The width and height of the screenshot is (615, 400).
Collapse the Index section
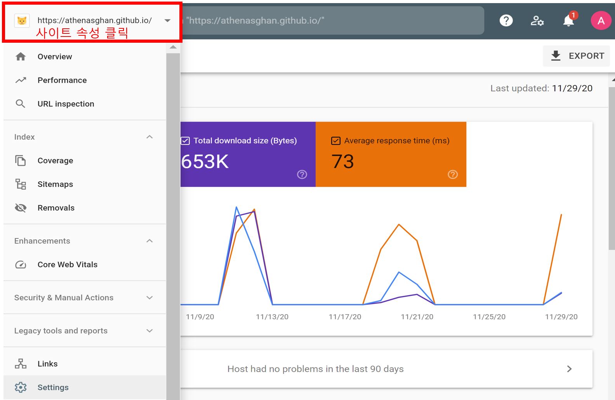[x=149, y=137]
